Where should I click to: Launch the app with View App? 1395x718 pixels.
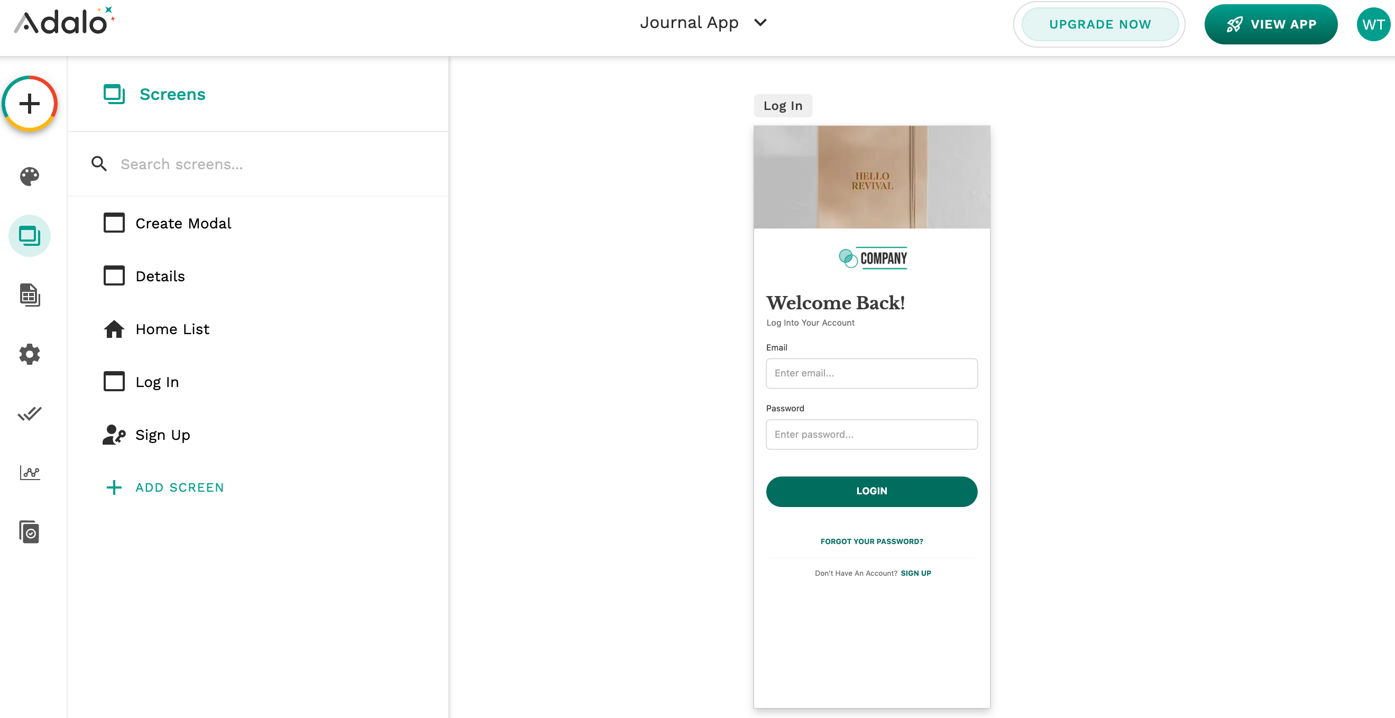click(1270, 24)
